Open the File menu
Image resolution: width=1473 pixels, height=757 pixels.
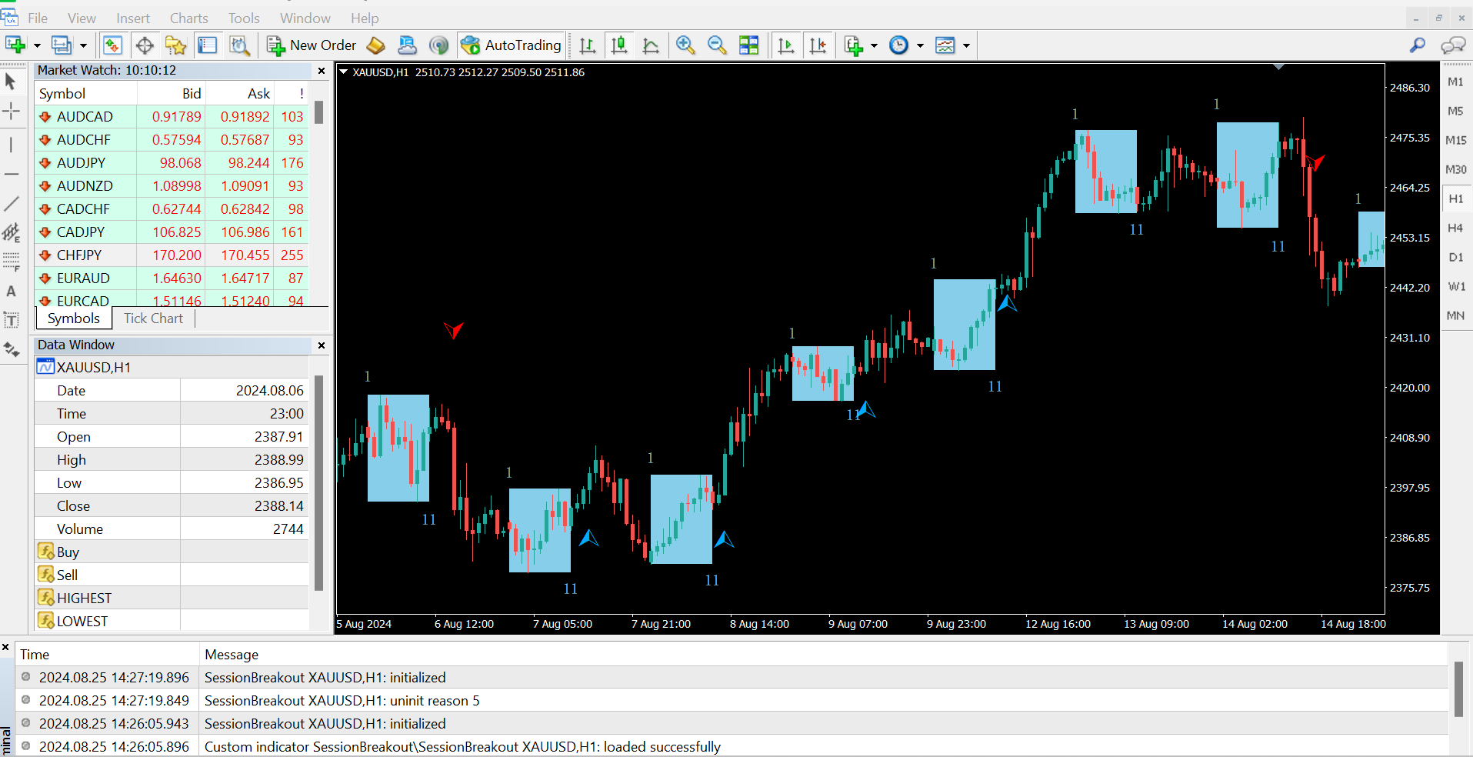point(38,18)
